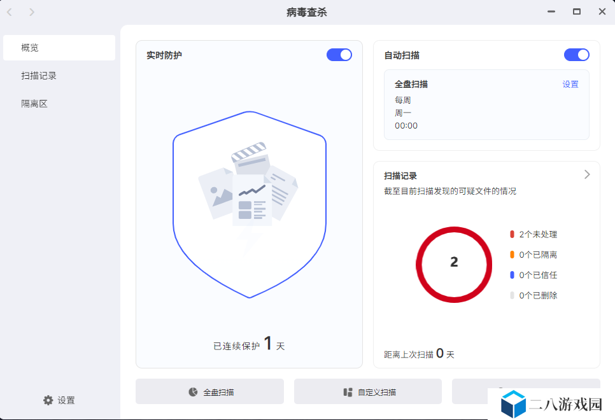Start the 全盘扫描 button
Image resolution: width=615 pixels, height=420 pixels.
coord(210,391)
